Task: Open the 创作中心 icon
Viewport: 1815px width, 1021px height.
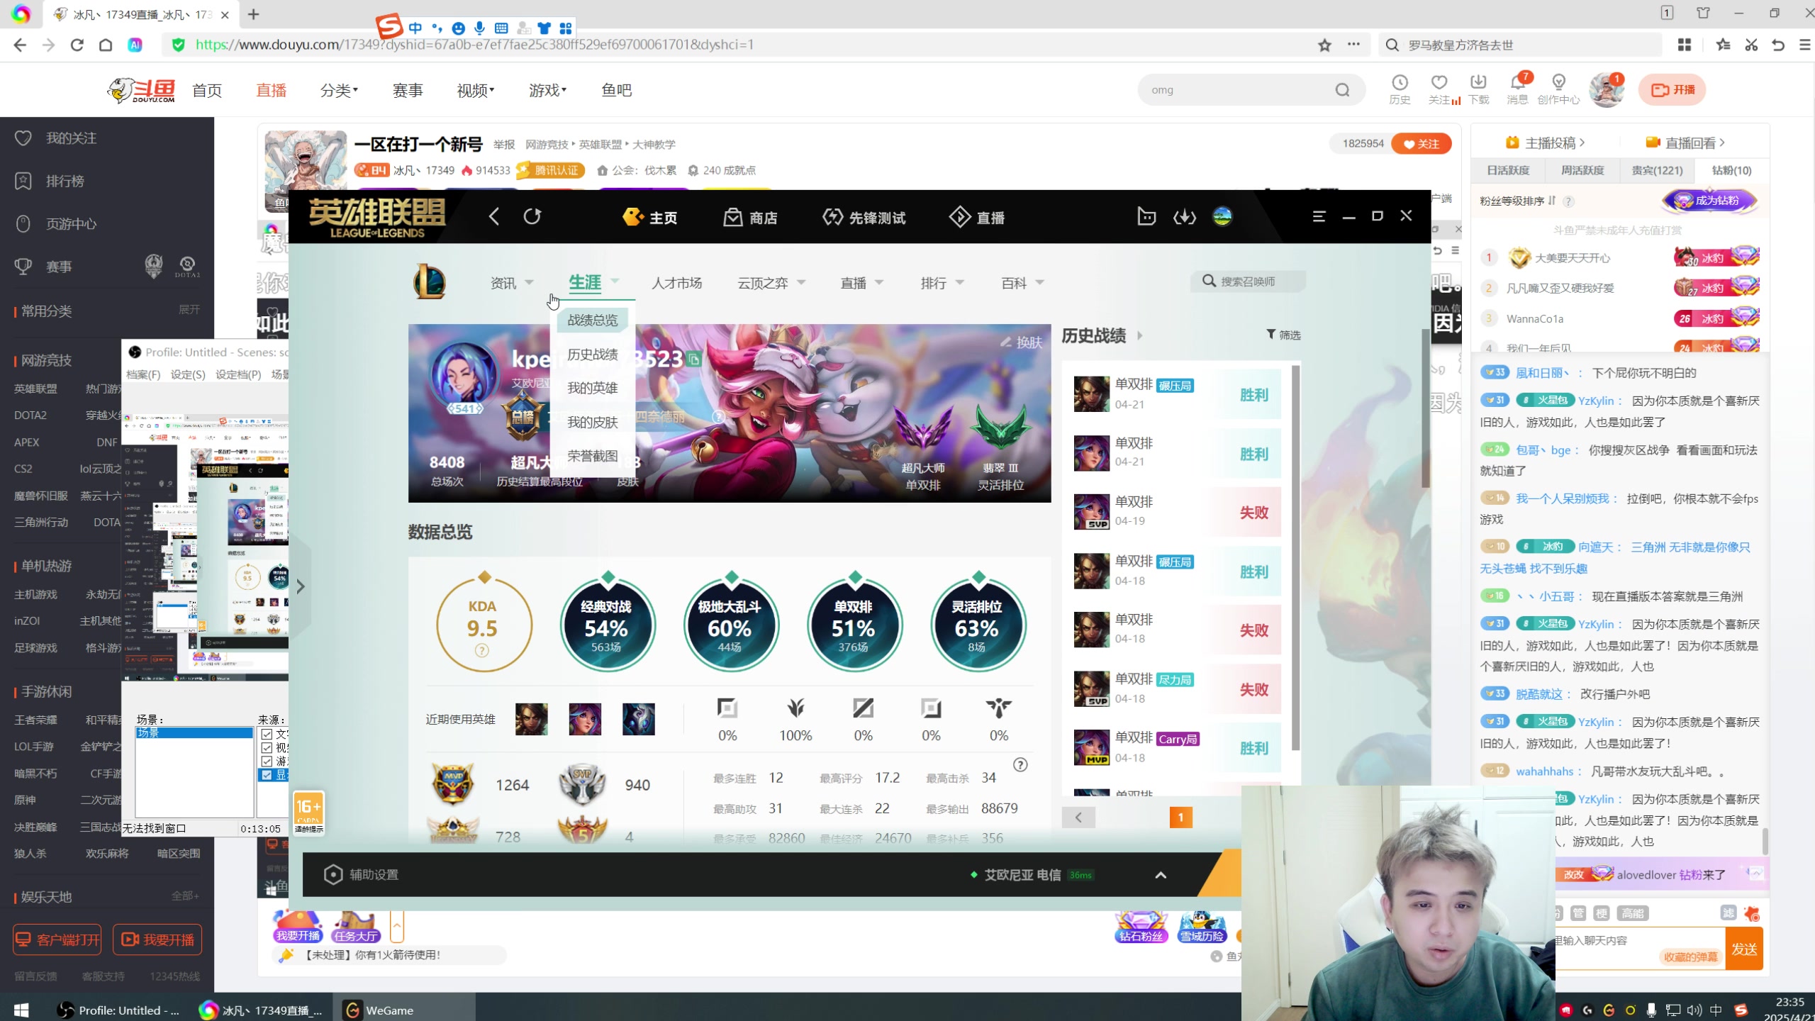Action: pyautogui.click(x=1558, y=90)
